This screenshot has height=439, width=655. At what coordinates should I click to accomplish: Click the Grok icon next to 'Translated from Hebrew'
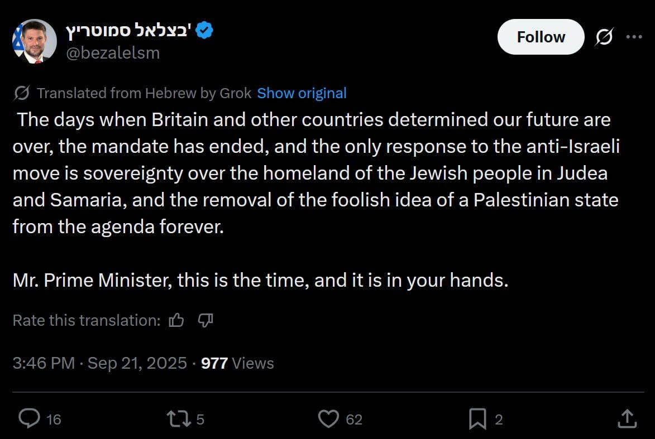(x=22, y=93)
